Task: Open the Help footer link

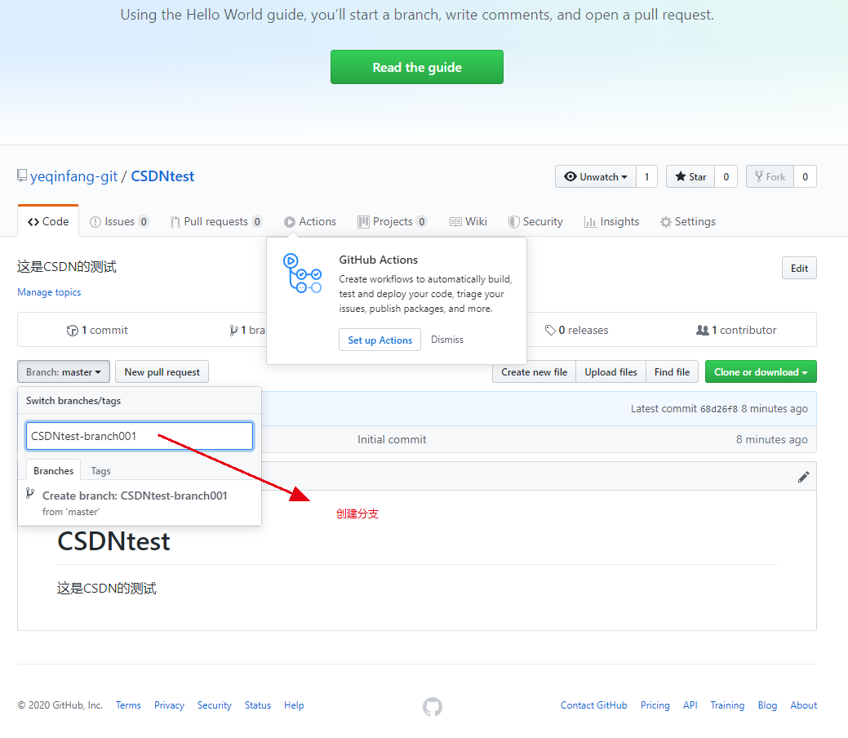Action: coord(294,705)
